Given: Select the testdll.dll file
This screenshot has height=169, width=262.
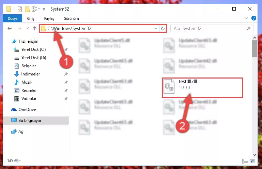Looking at the screenshot, I should click(202, 88).
